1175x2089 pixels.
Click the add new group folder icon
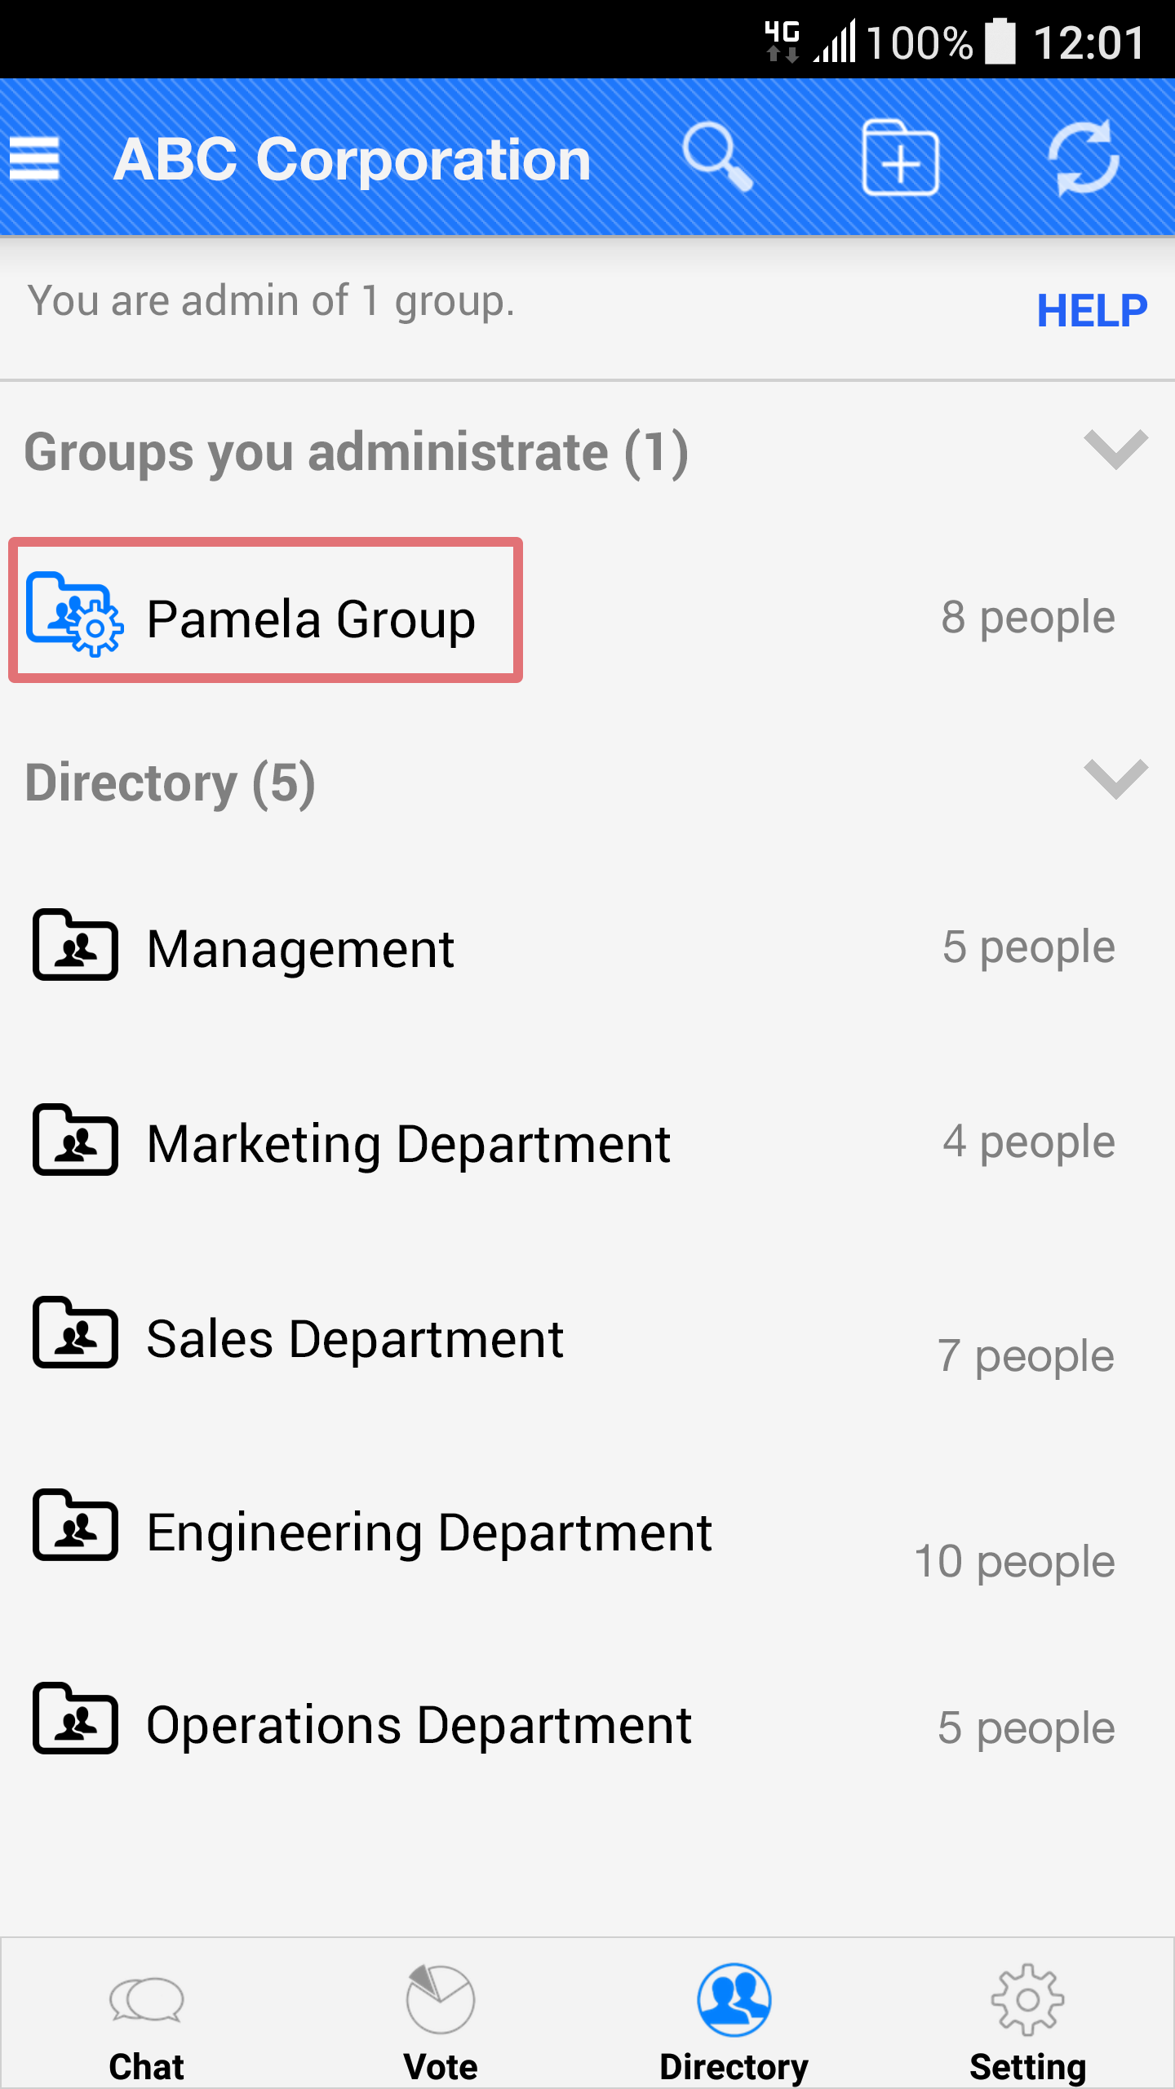point(900,158)
